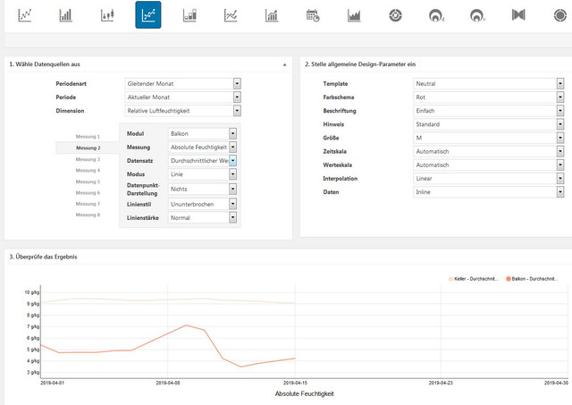Click the 2019-04-23 x-axis label
The height and width of the screenshot is (405, 572).
point(441,383)
